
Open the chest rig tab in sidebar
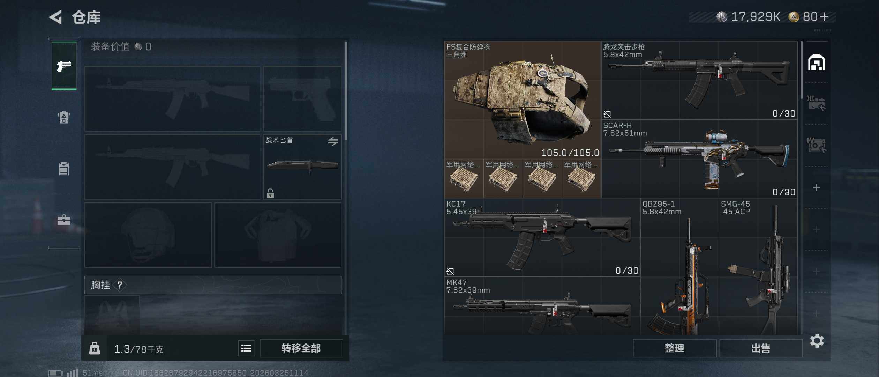tap(64, 169)
